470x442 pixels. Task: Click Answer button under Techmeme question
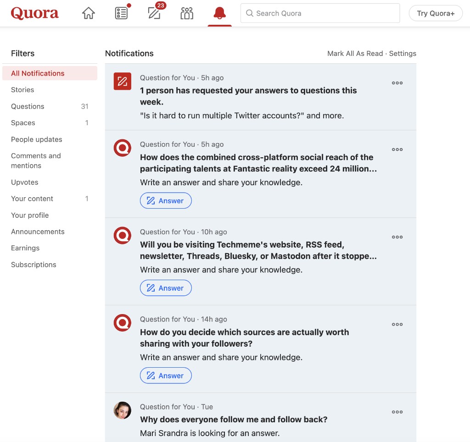click(166, 288)
